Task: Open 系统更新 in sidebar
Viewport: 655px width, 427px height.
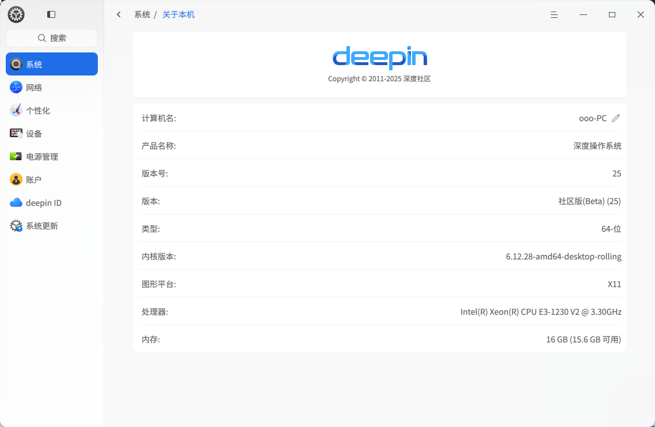Action: (52, 226)
